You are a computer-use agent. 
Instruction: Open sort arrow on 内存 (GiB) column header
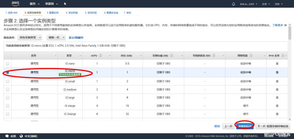tap(141, 56)
